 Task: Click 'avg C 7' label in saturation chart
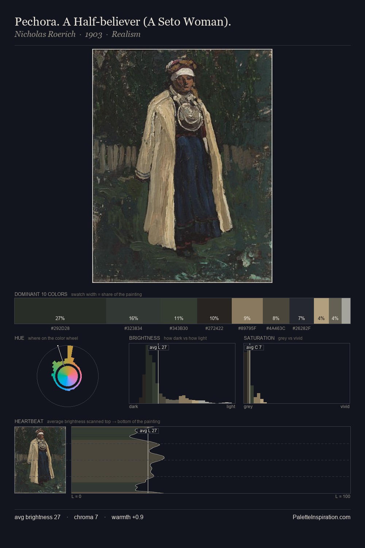[x=254, y=347]
